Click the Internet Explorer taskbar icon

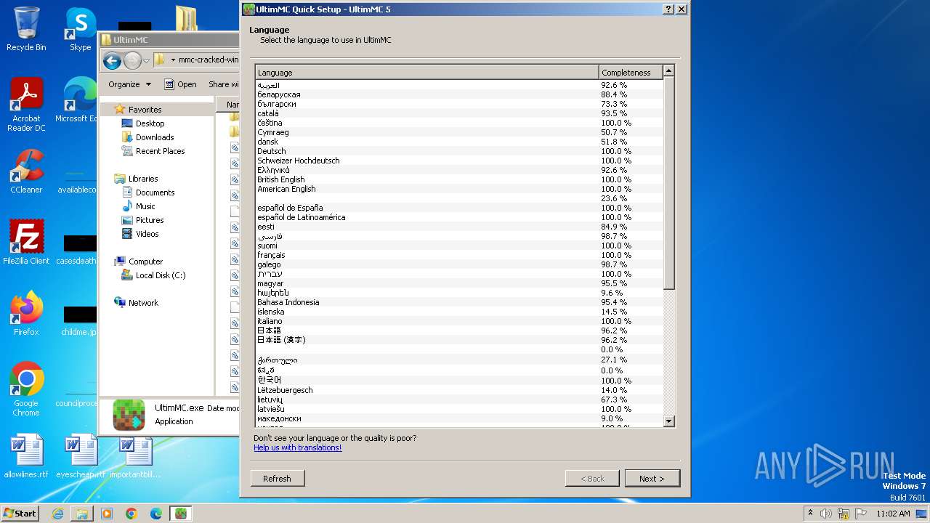tap(57, 514)
